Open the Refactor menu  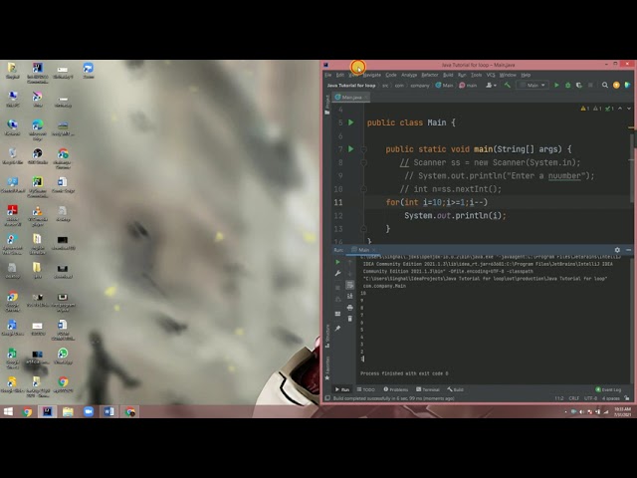coord(430,75)
